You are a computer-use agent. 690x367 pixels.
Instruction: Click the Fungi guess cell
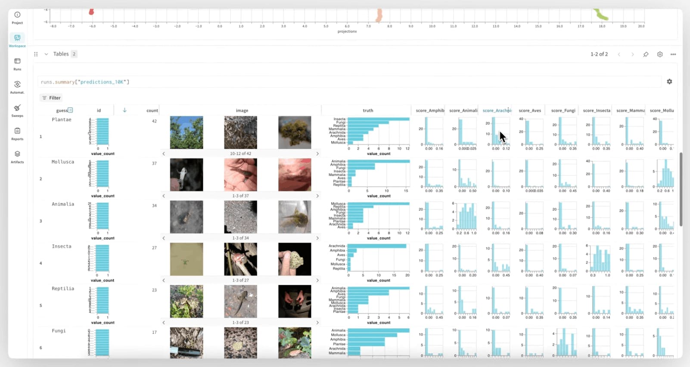[x=59, y=331]
